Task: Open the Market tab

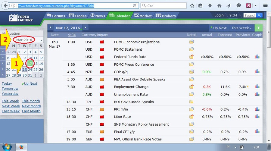Action: (143, 16)
